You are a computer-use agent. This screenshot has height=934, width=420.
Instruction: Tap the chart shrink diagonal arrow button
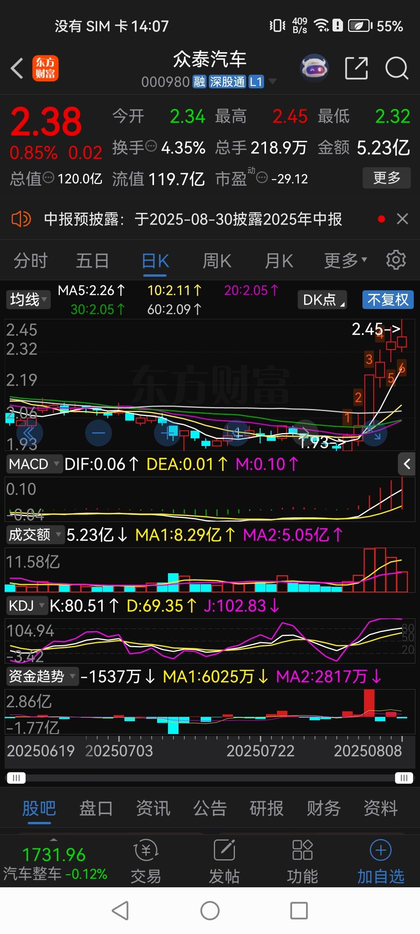[x=374, y=433]
